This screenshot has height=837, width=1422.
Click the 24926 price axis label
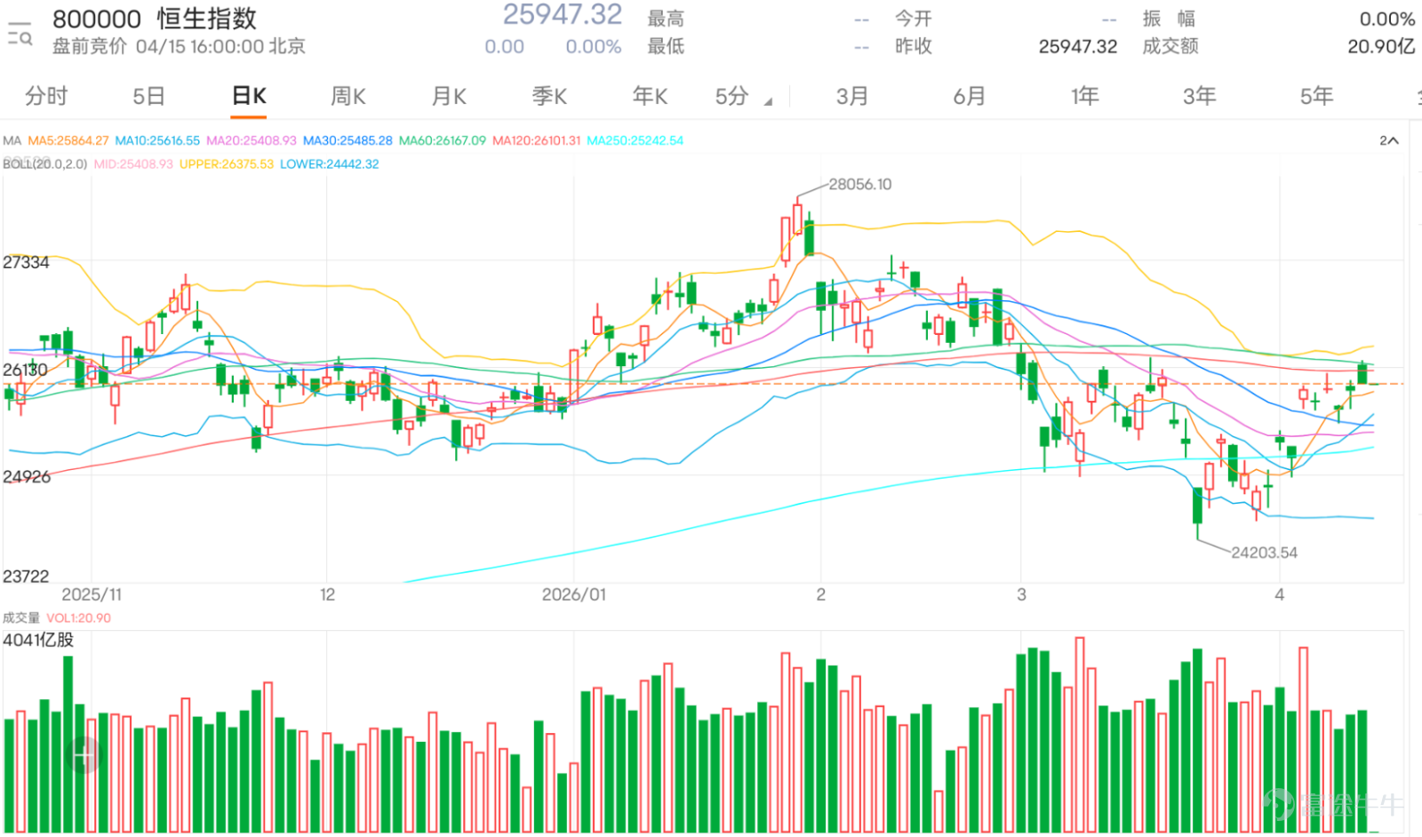(x=27, y=477)
